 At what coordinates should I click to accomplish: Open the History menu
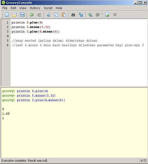pos(35,8)
